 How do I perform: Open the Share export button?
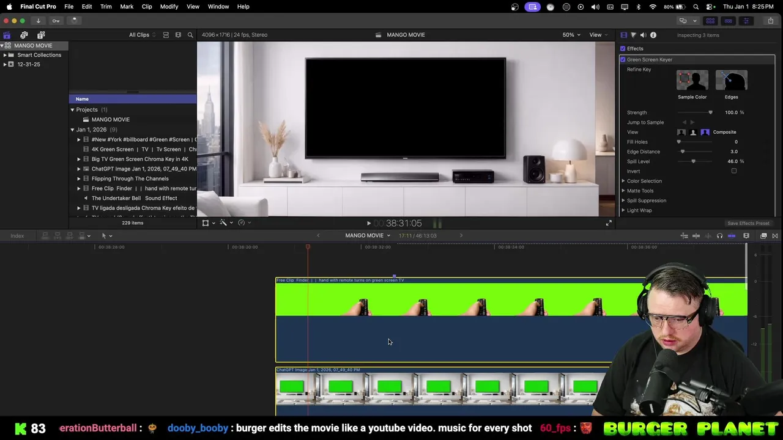point(770,21)
